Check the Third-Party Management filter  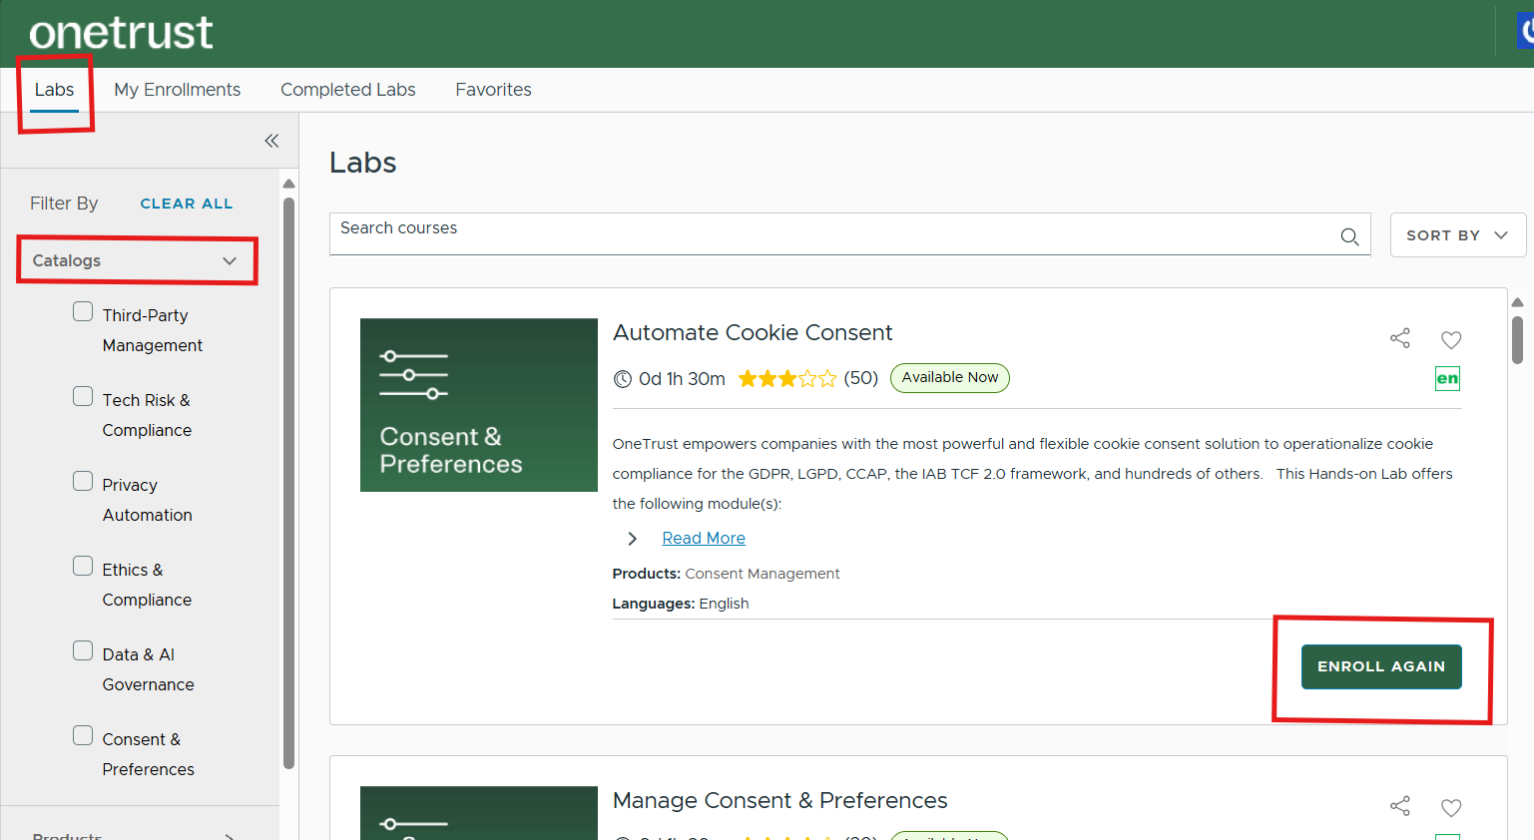click(x=83, y=312)
